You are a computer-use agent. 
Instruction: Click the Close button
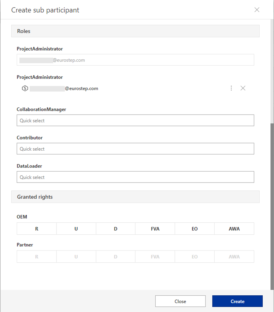tap(180, 301)
